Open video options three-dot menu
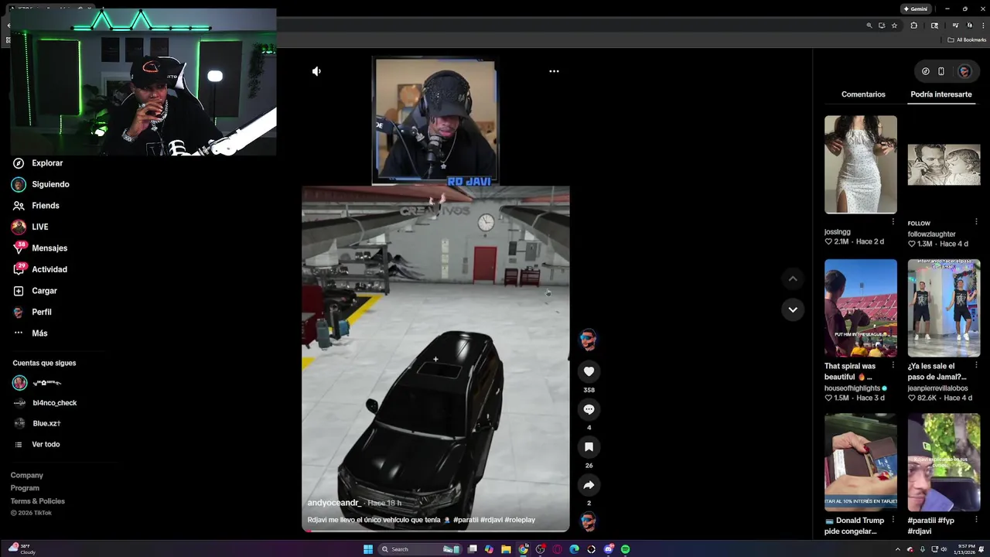 point(554,71)
